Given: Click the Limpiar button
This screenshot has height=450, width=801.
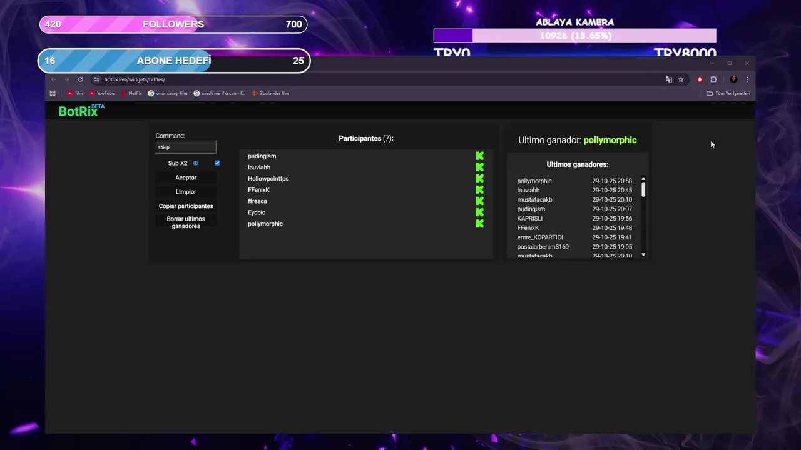Looking at the screenshot, I should tap(186, 192).
